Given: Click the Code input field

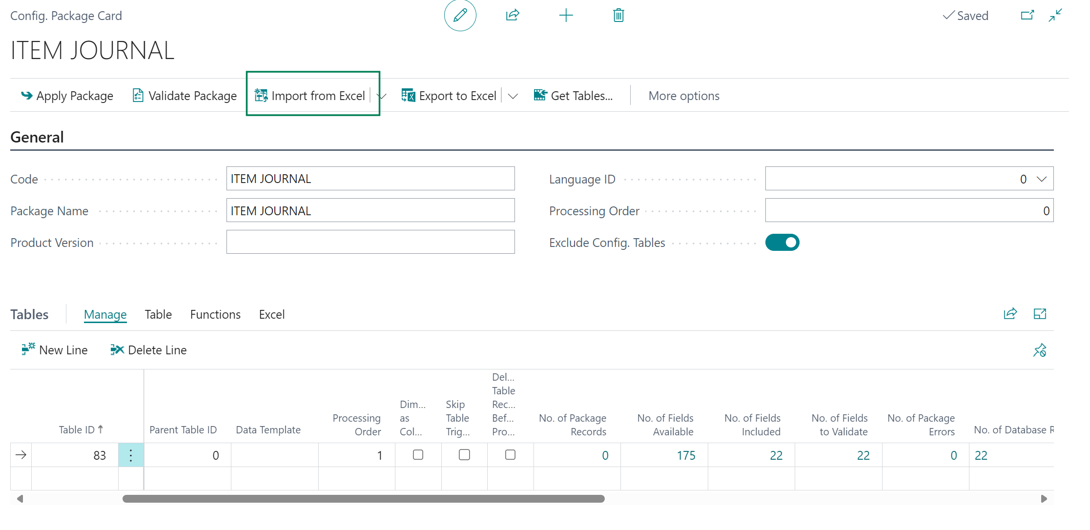Looking at the screenshot, I should [370, 179].
